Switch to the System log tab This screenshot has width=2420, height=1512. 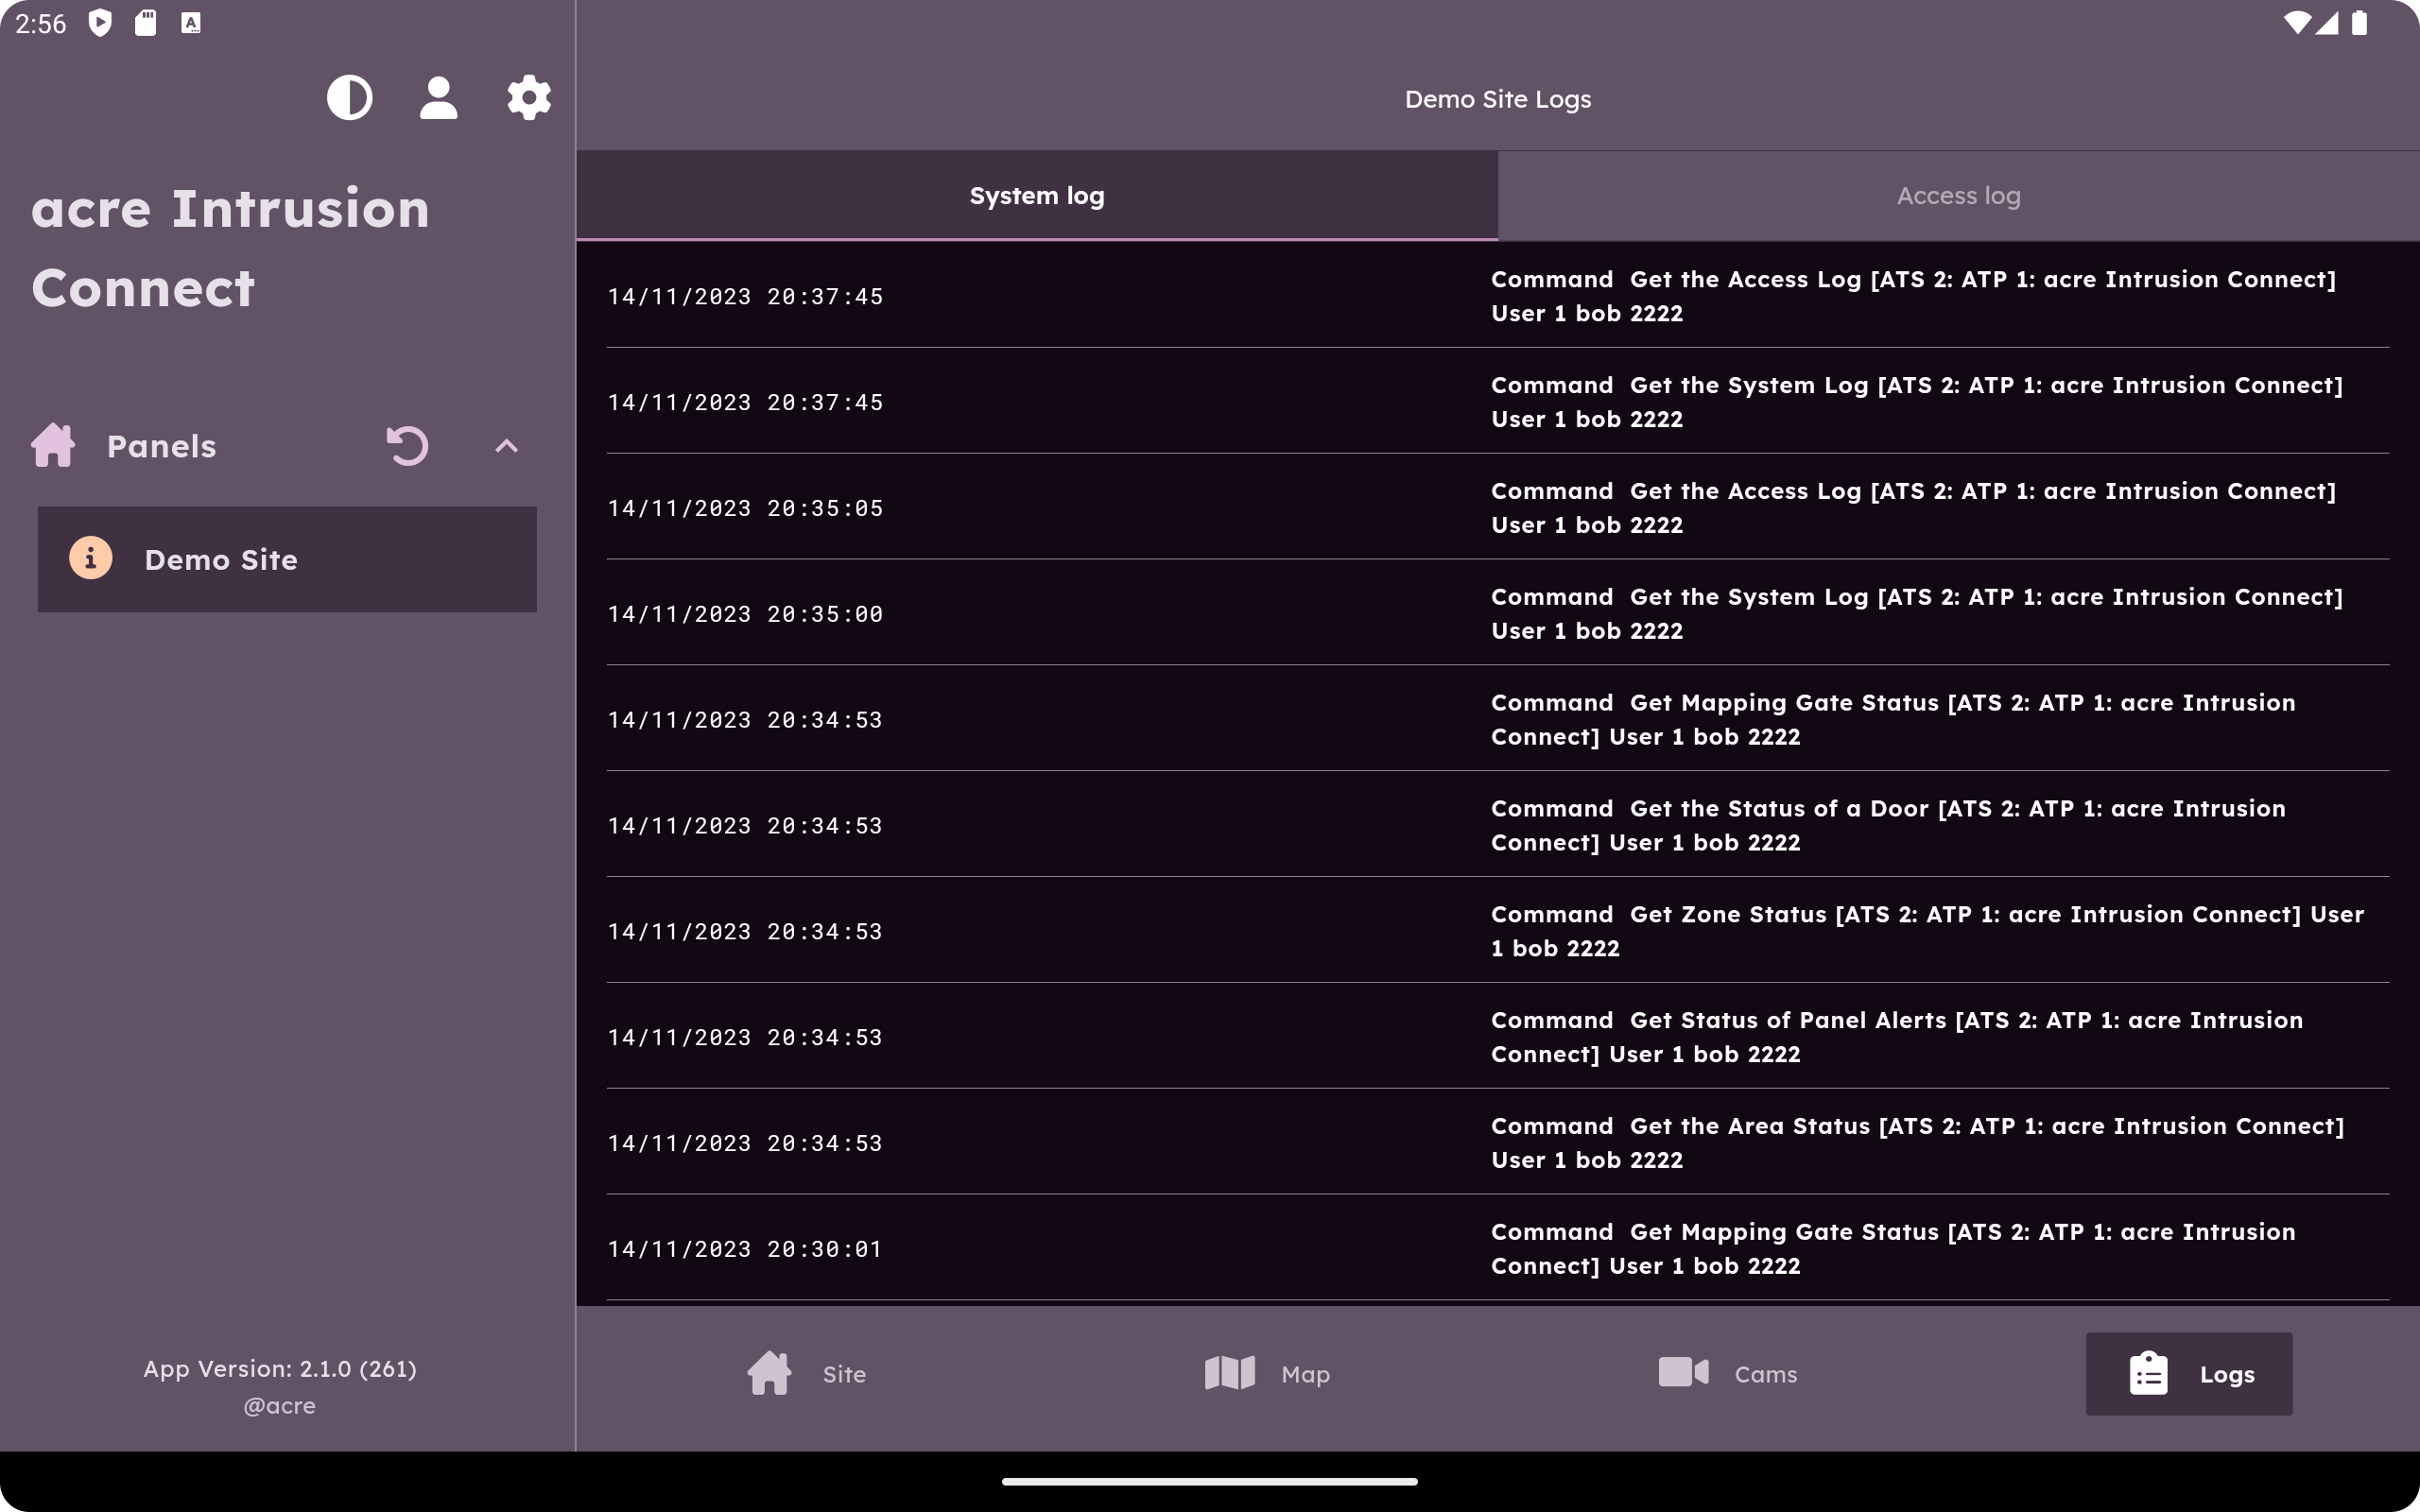pyautogui.click(x=1037, y=196)
